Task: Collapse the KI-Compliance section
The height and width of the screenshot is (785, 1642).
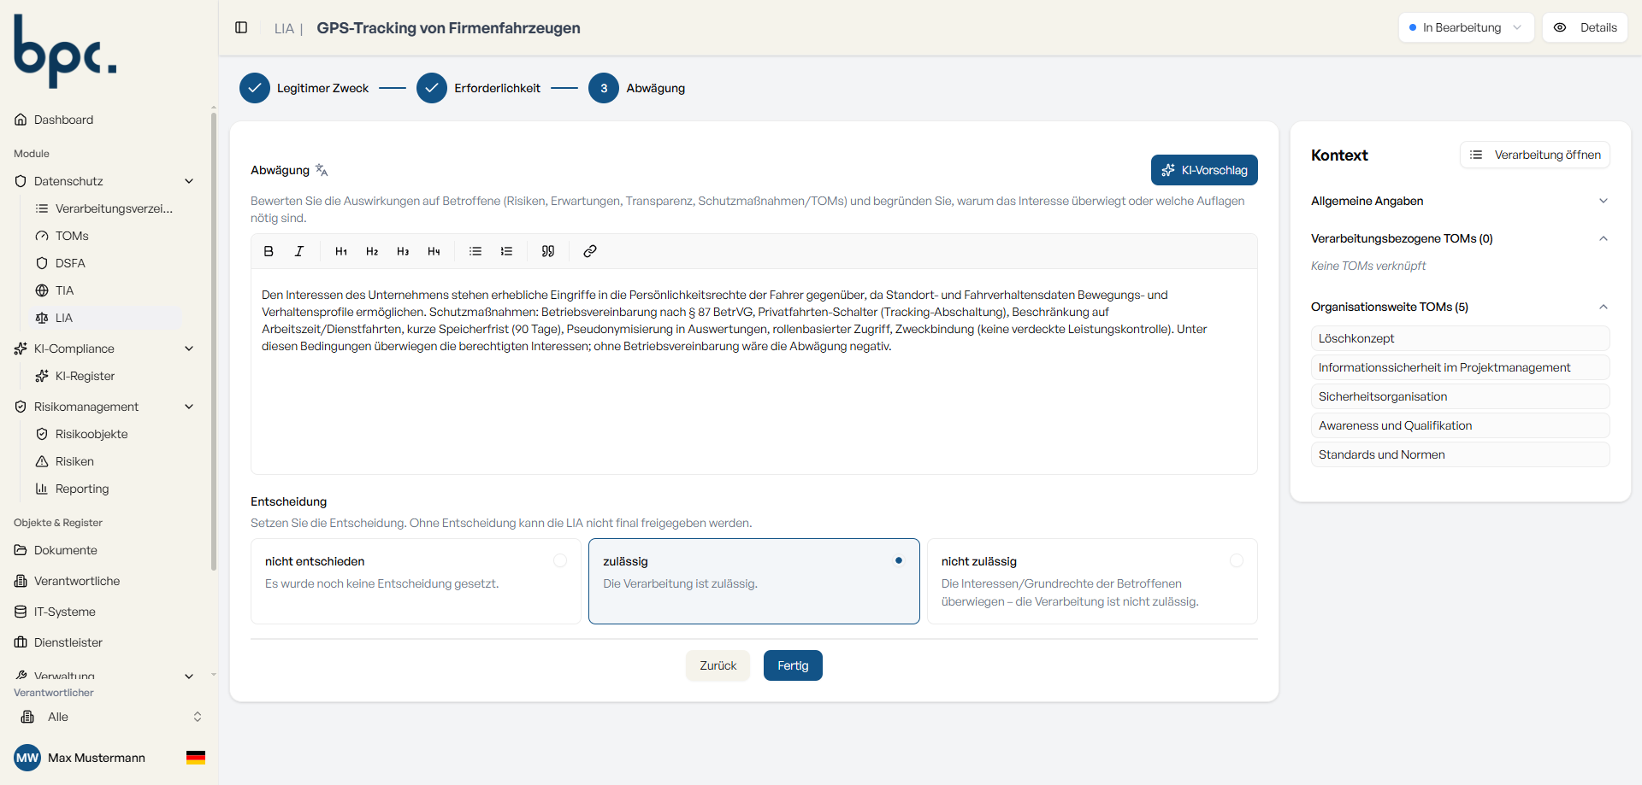Action: coord(189,349)
